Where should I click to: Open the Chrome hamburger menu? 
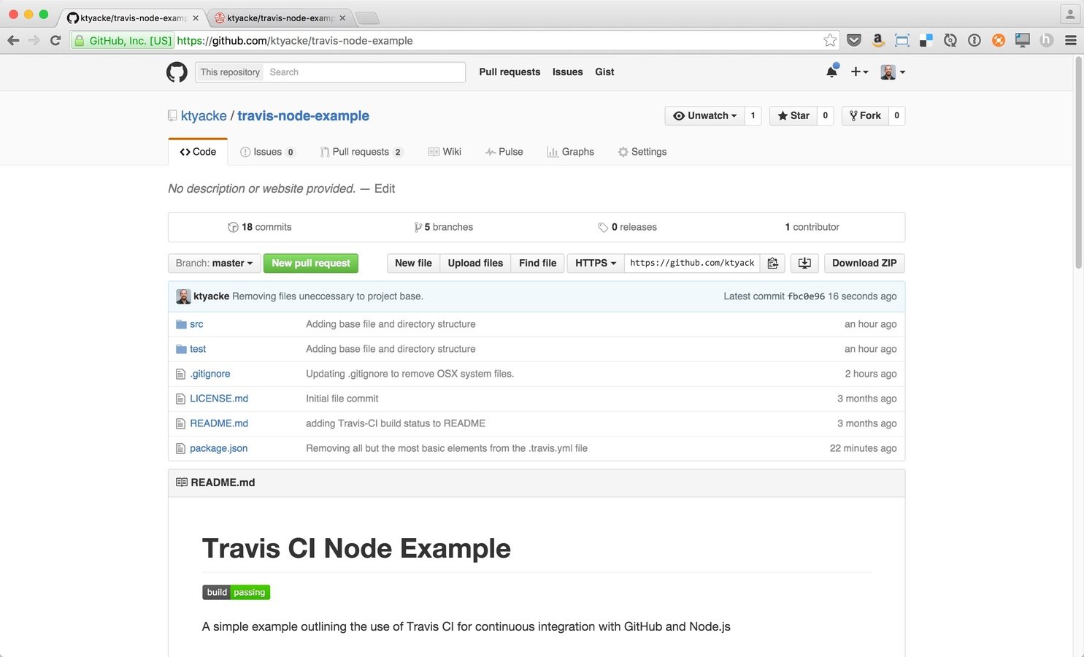(x=1071, y=40)
